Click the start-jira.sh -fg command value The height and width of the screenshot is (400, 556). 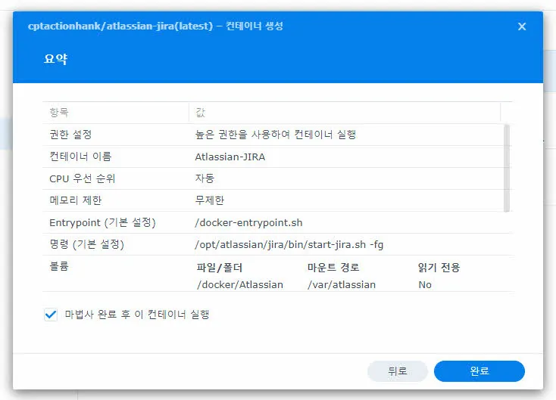pos(289,244)
